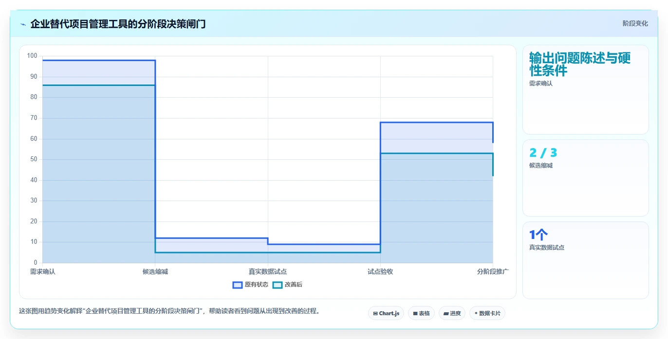Toggle the 原有状态 legend swatch
Screen dimensions: 668x339
pyautogui.click(x=238, y=285)
